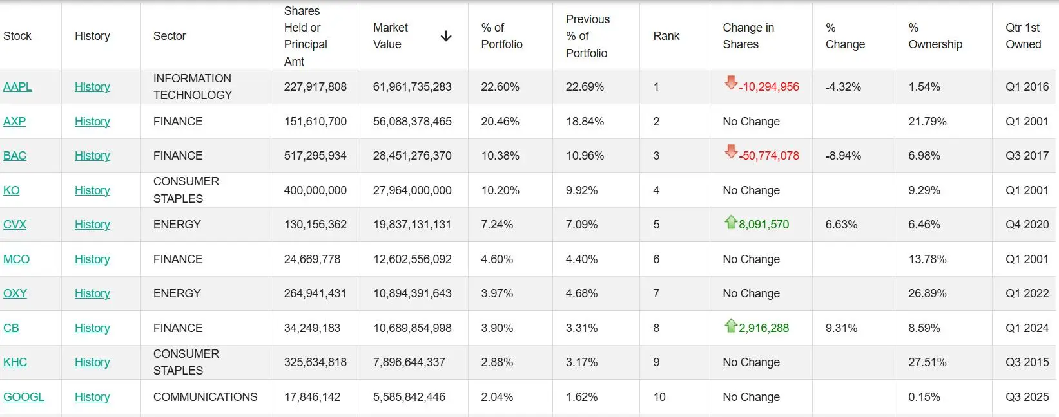The image size is (1059, 417).
Task: View History for the KHC holding
Action: click(x=92, y=362)
